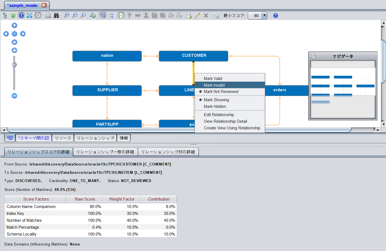Click the zoom plus button above slider

tap(14, 50)
